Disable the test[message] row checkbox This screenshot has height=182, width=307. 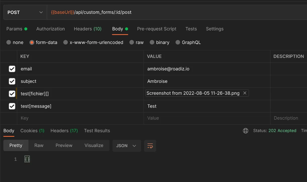tap(12, 106)
